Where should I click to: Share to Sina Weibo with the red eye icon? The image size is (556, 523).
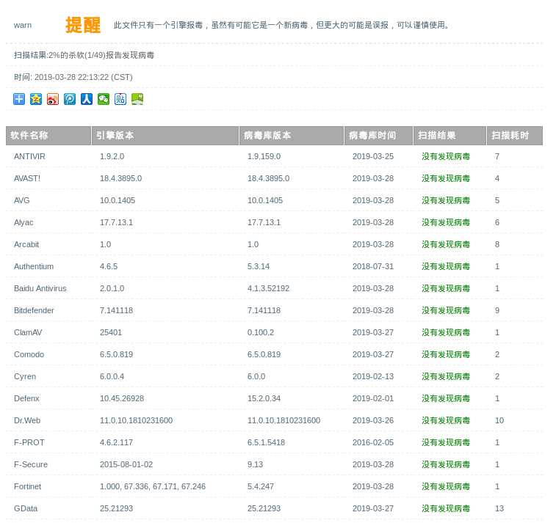(53, 99)
